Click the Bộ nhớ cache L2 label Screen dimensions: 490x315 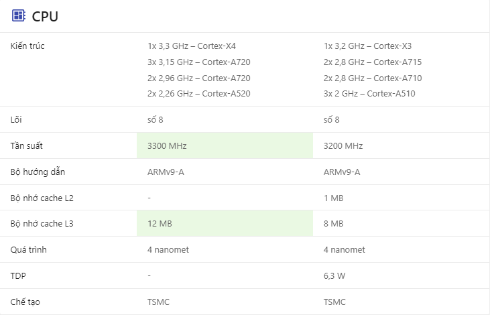(x=42, y=198)
